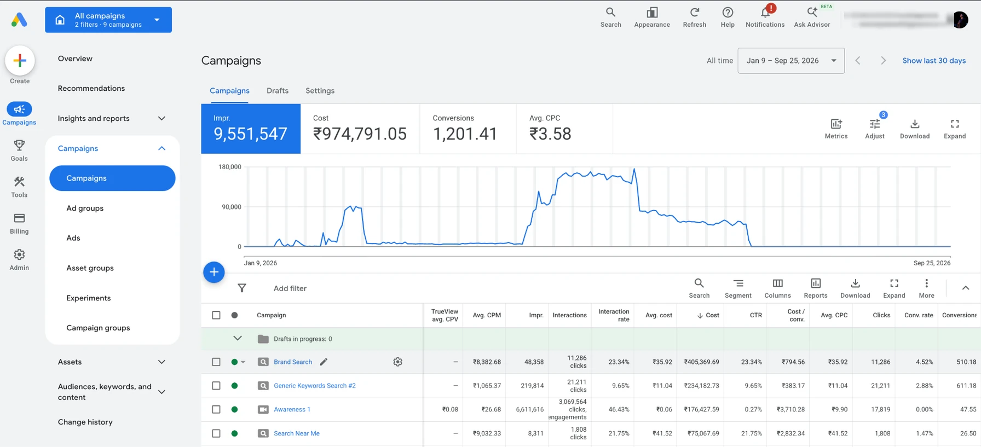The width and height of the screenshot is (981, 447).
Task: Switch to the Drafts tab
Action: (278, 91)
